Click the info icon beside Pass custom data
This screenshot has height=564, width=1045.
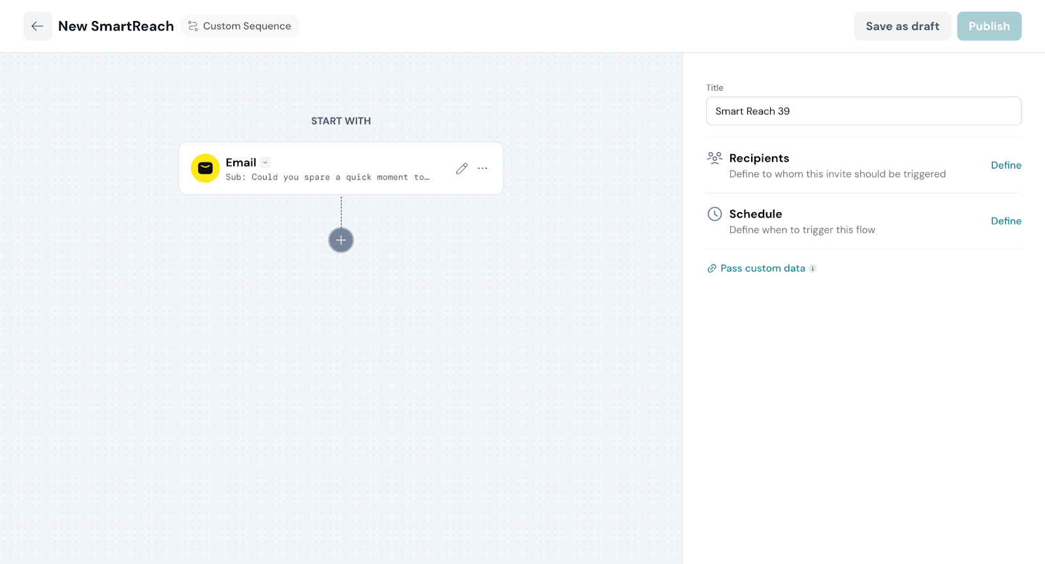812,268
